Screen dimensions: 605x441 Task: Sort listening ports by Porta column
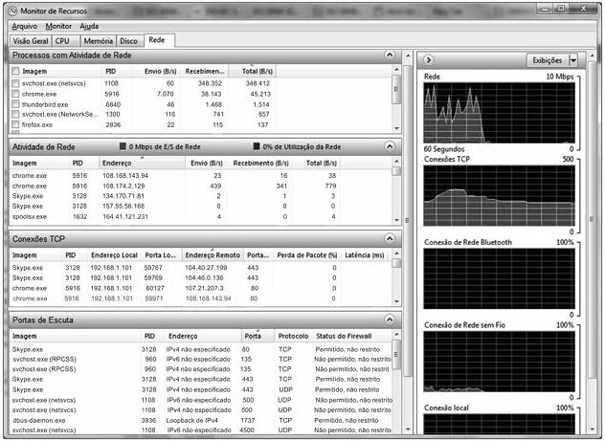254,337
